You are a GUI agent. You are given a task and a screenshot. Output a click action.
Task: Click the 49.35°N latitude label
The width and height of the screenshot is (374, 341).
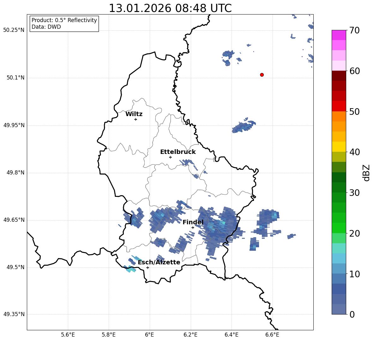(x=14, y=314)
